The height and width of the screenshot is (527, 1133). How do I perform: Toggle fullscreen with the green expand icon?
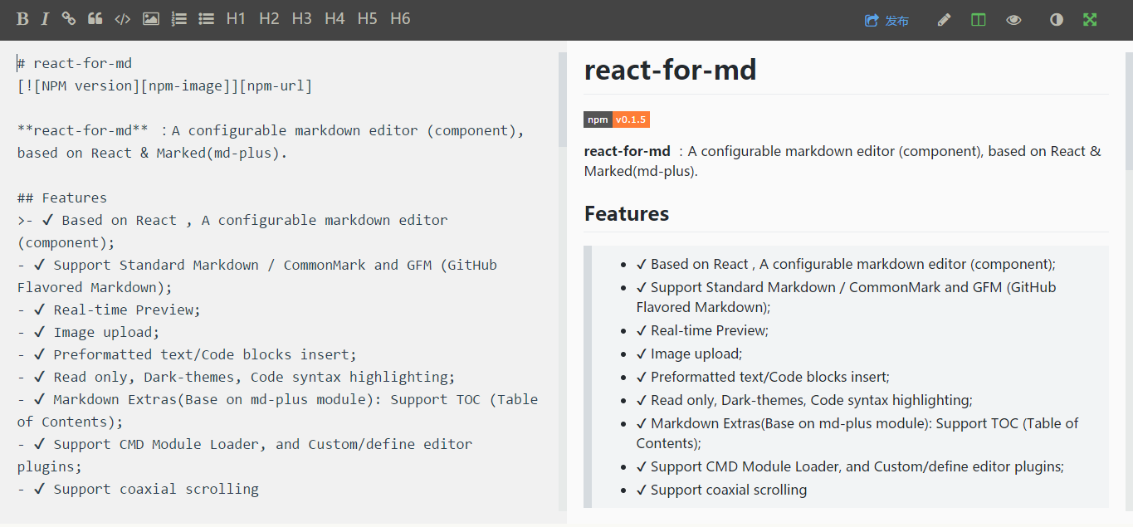point(1090,20)
